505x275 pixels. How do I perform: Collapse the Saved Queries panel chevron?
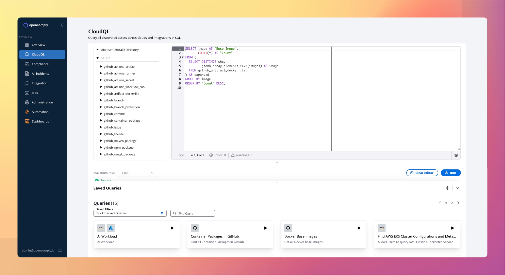click(x=457, y=188)
